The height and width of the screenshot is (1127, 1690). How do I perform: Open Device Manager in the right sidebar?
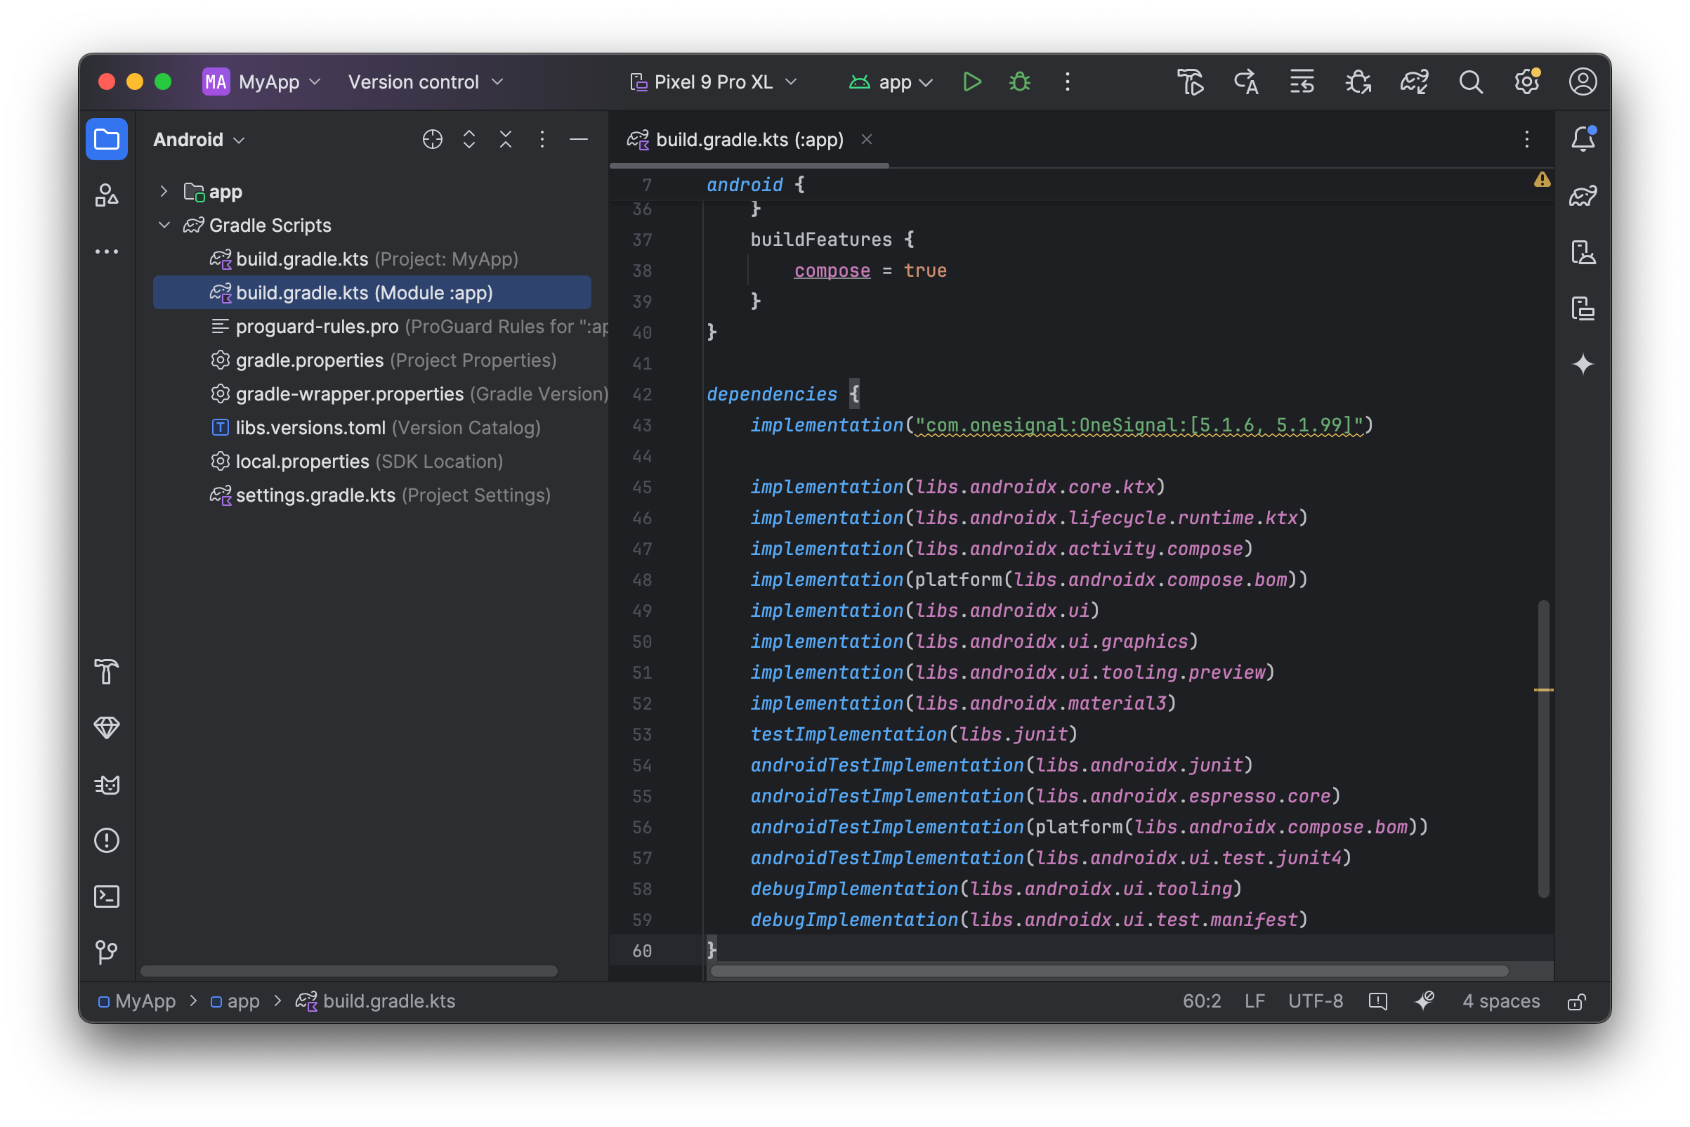coord(1583,252)
